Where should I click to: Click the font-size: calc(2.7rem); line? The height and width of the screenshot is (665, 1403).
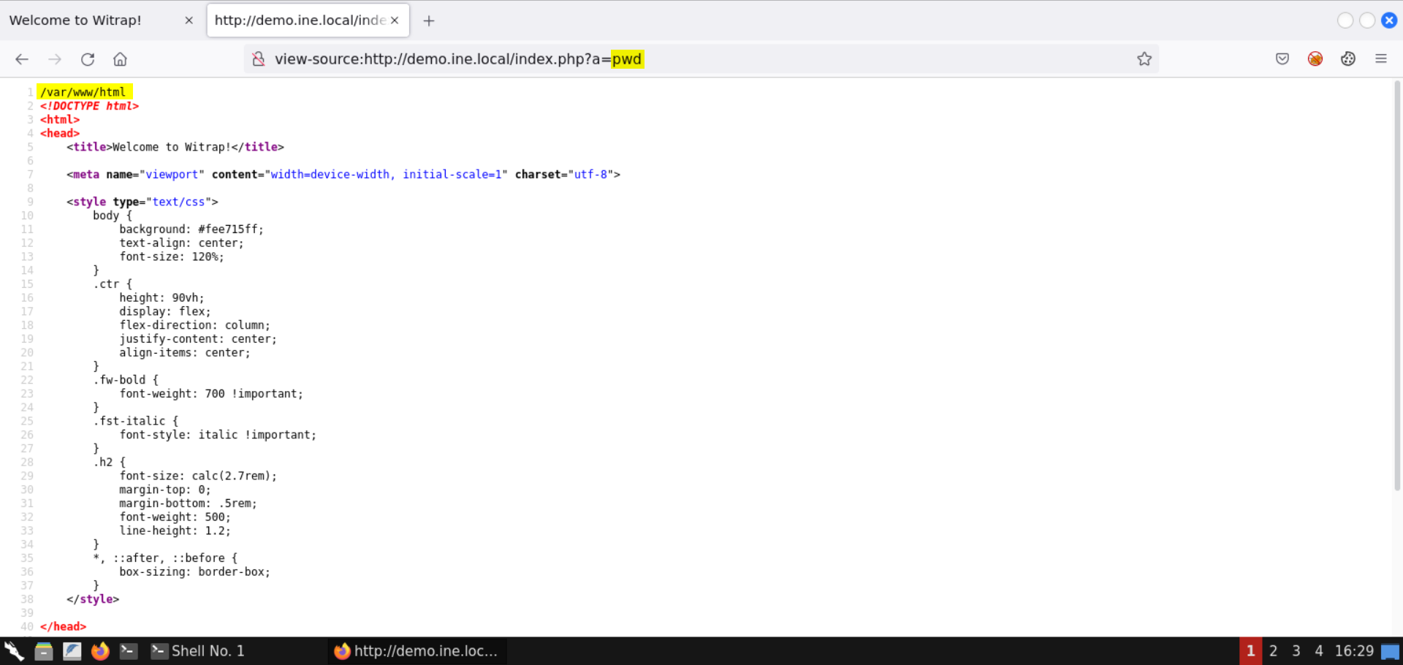(198, 476)
